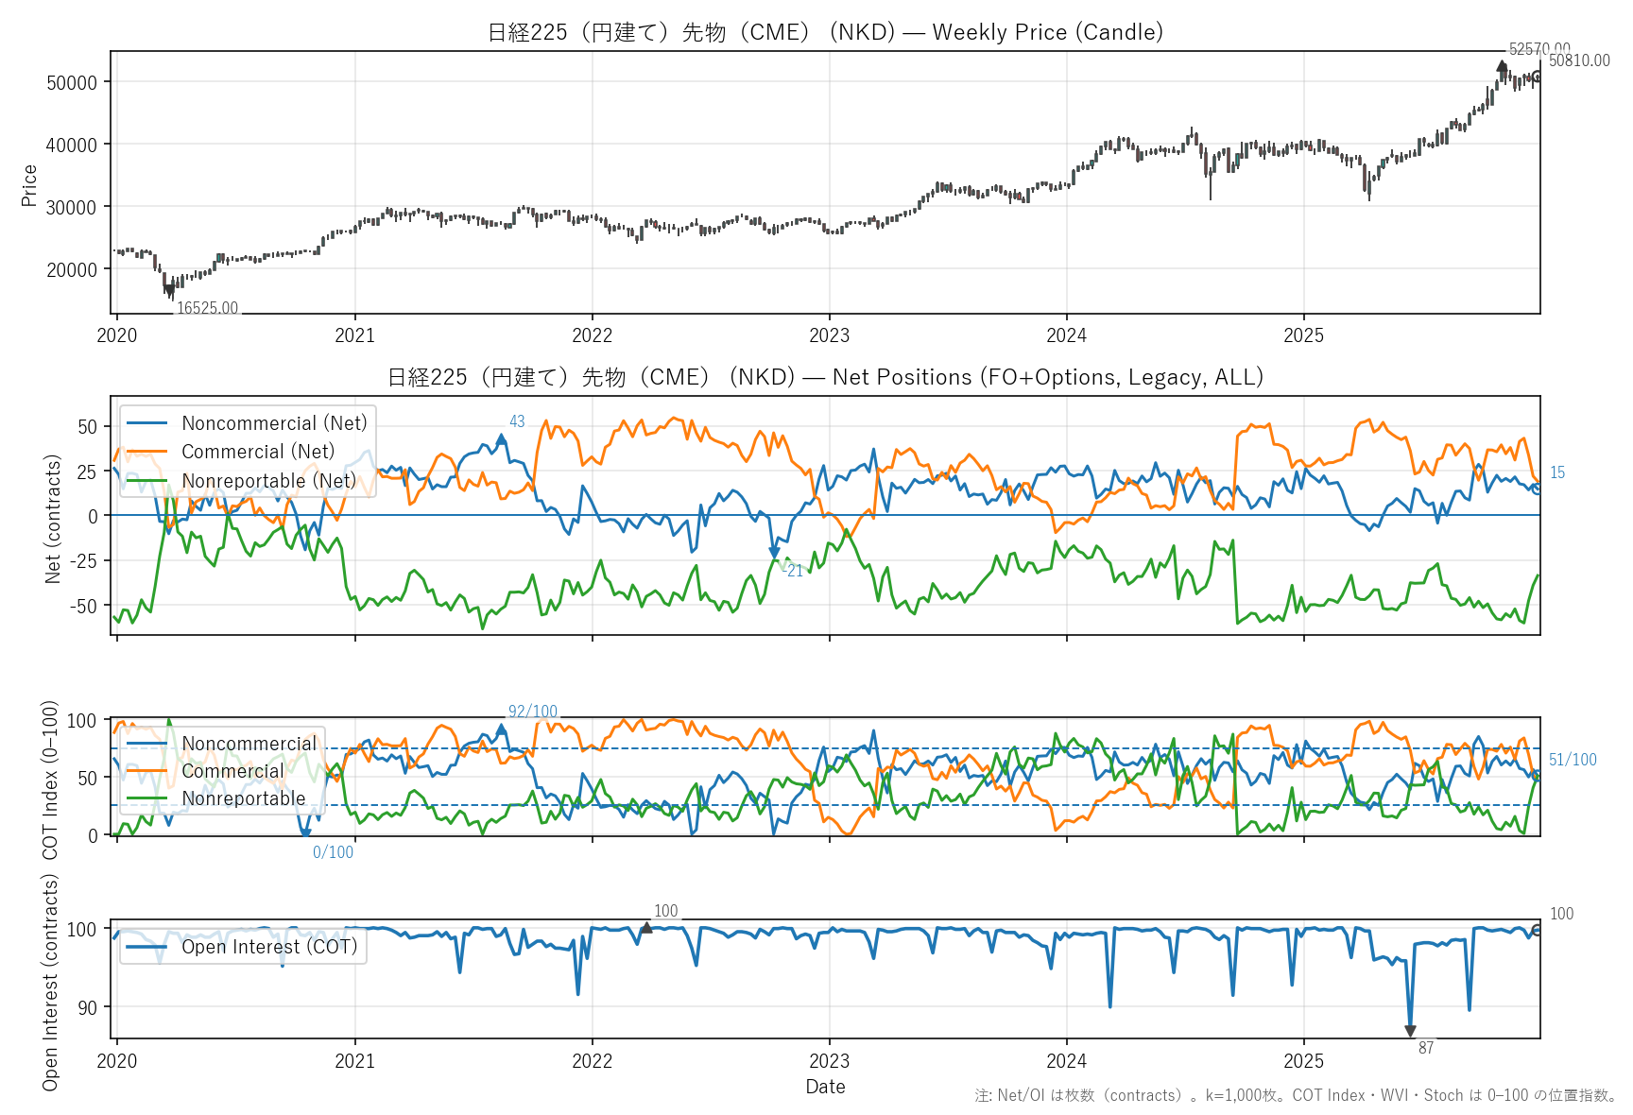Image resolution: width=1633 pixels, height=1115 pixels.
Task: Toggle Noncommercial (Net) in the Net Positions legend
Action: 274,423
